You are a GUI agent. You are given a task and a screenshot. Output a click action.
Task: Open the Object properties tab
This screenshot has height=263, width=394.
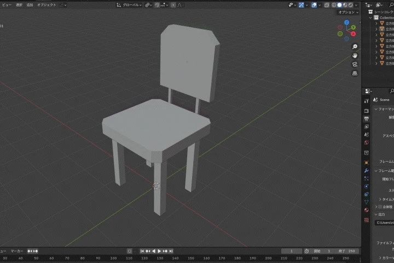(x=366, y=163)
